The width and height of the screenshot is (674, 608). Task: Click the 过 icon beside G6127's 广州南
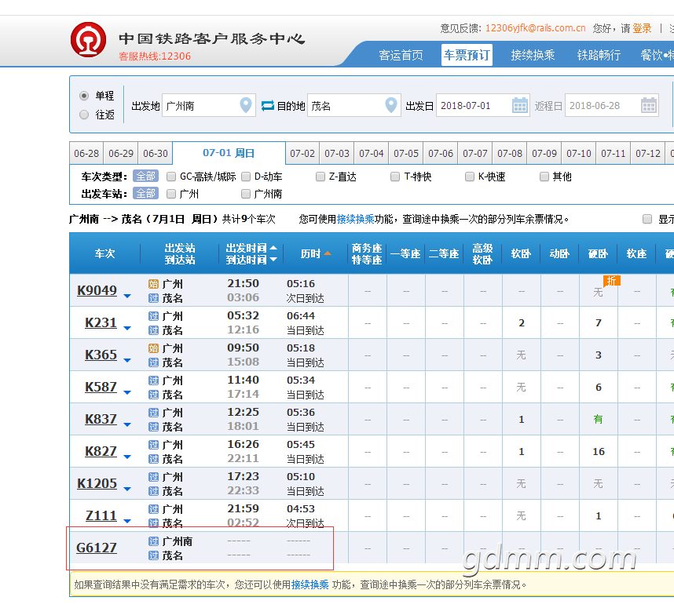[x=153, y=541]
